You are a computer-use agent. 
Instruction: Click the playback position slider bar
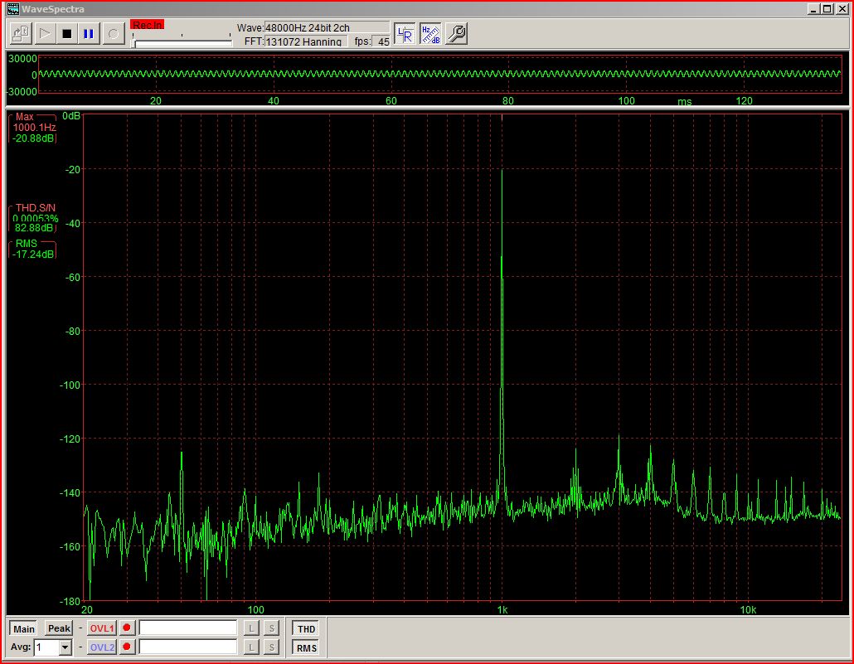coord(182,43)
